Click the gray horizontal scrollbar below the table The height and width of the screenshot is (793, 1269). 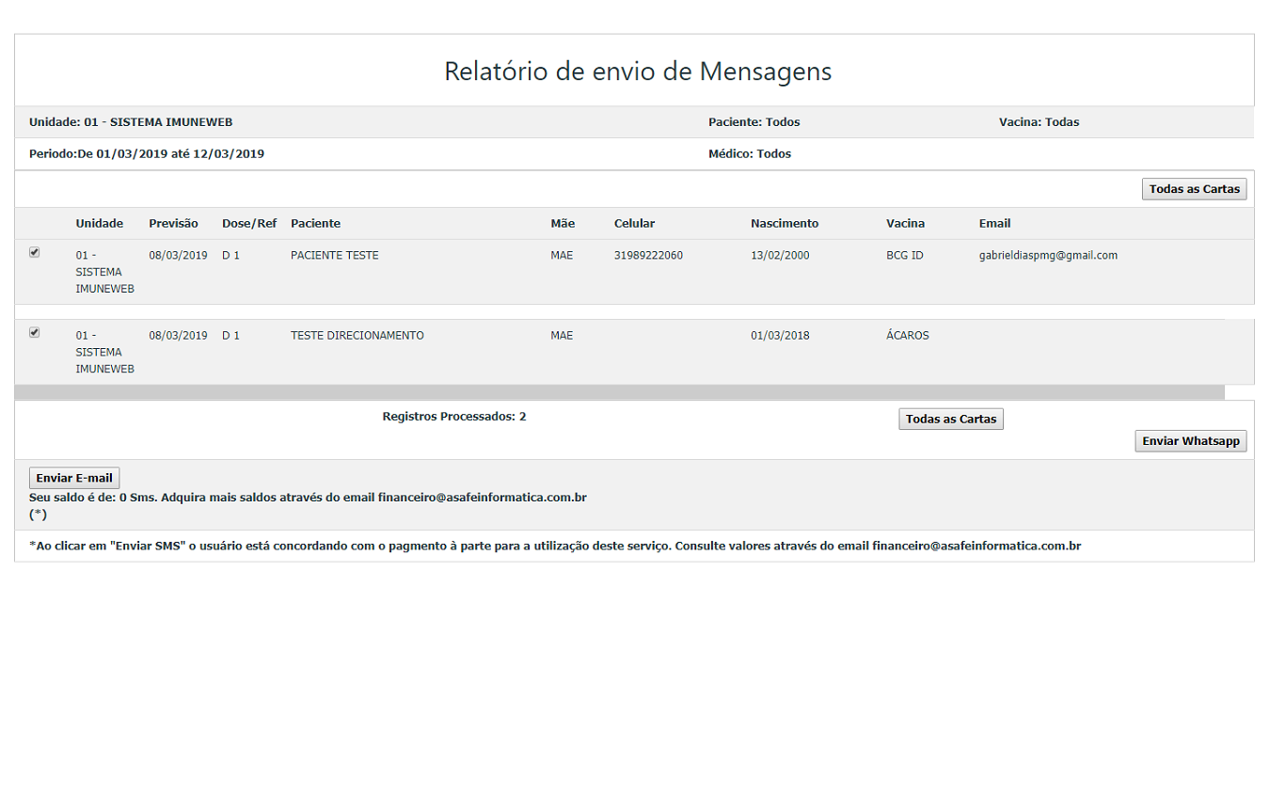pyautogui.click(x=619, y=392)
